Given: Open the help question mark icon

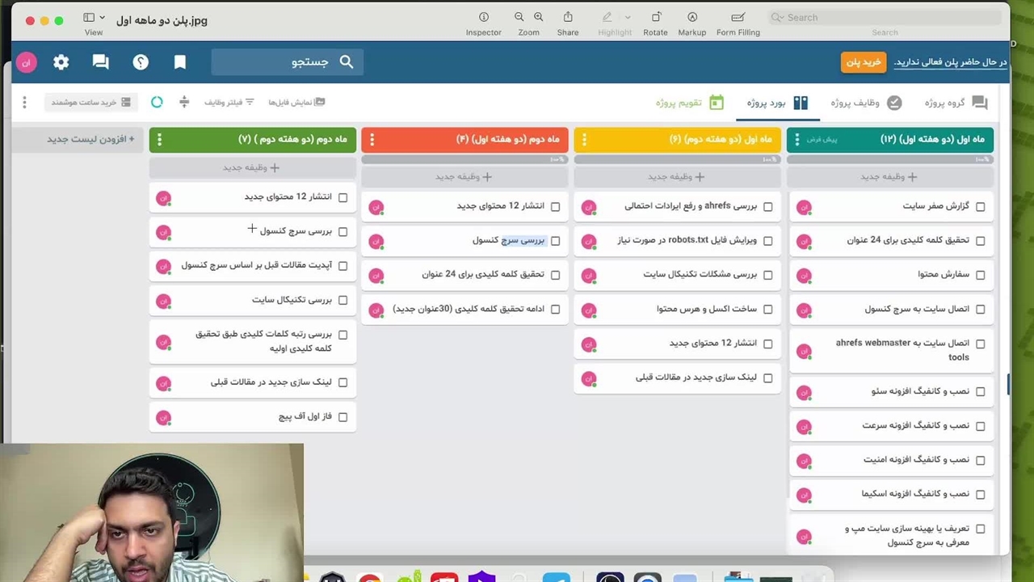Looking at the screenshot, I should click(141, 62).
